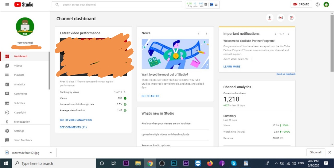Viewport: 334px width, 168px height.
Task: Click the YouTube Studio logo
Action: click(24, 4)
